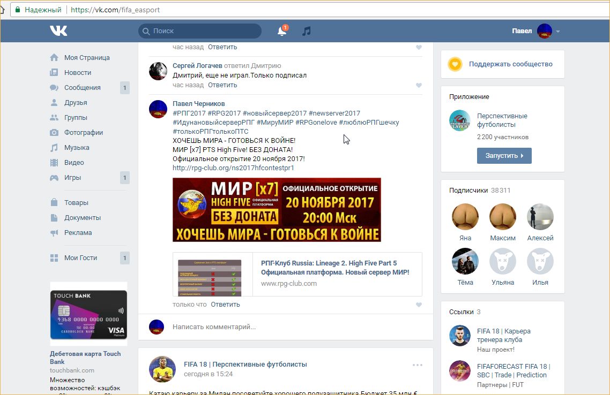This screenshot has width=610, height=395.
Task: Open the РПГ-Клуб Russia link preview title
Action: point(335,268)
